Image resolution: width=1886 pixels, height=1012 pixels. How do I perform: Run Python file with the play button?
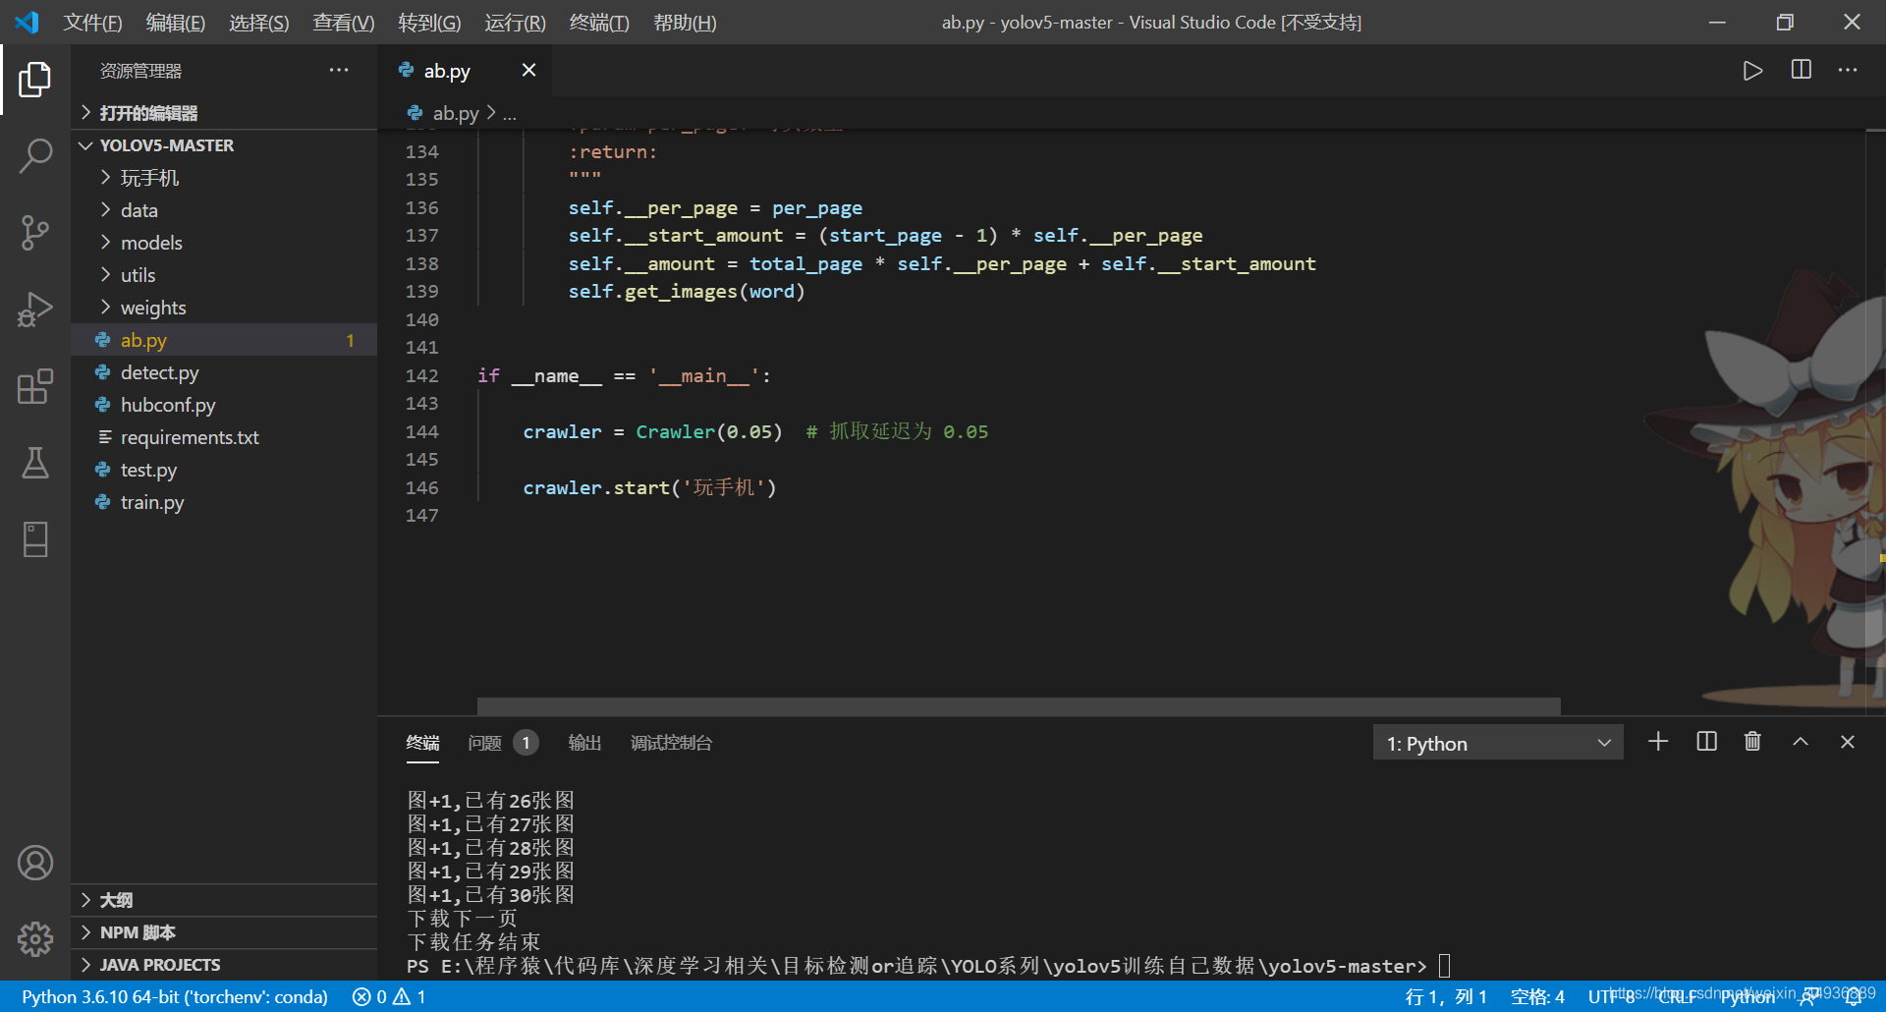1752,71
